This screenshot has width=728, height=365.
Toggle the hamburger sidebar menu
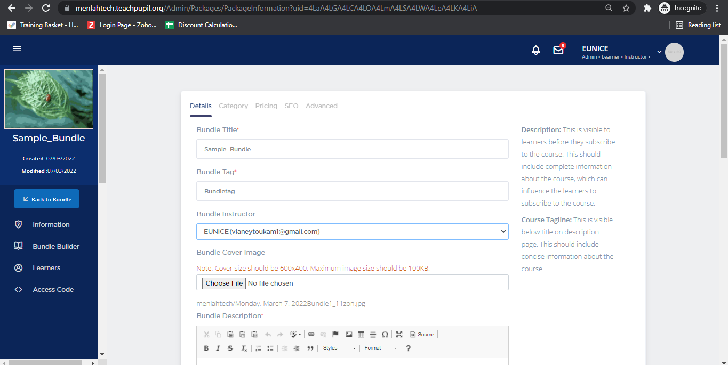[17, 48]
